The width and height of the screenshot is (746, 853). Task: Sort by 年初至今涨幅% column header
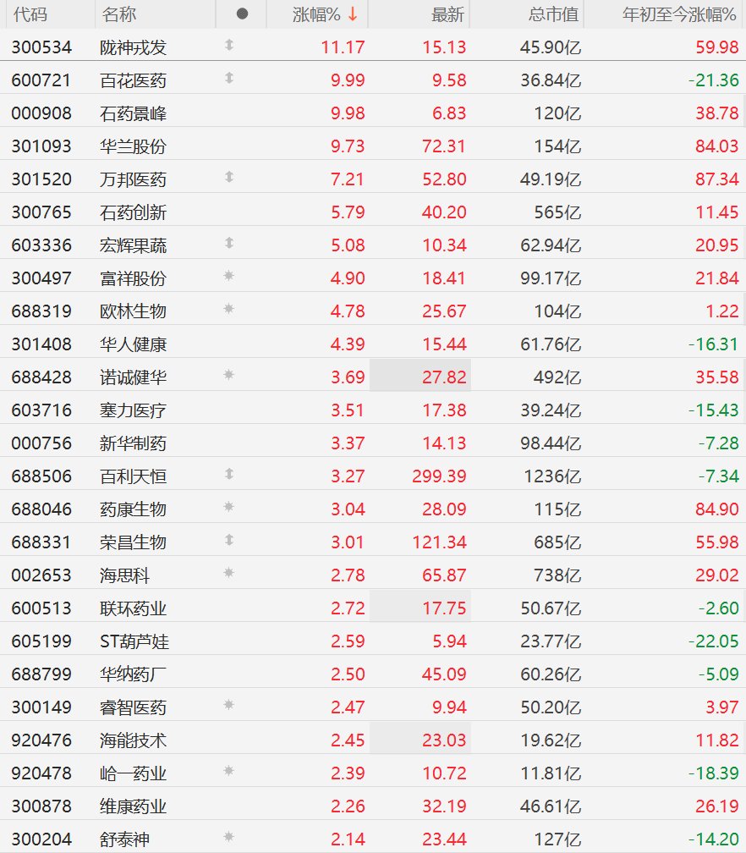pos(680,14)
